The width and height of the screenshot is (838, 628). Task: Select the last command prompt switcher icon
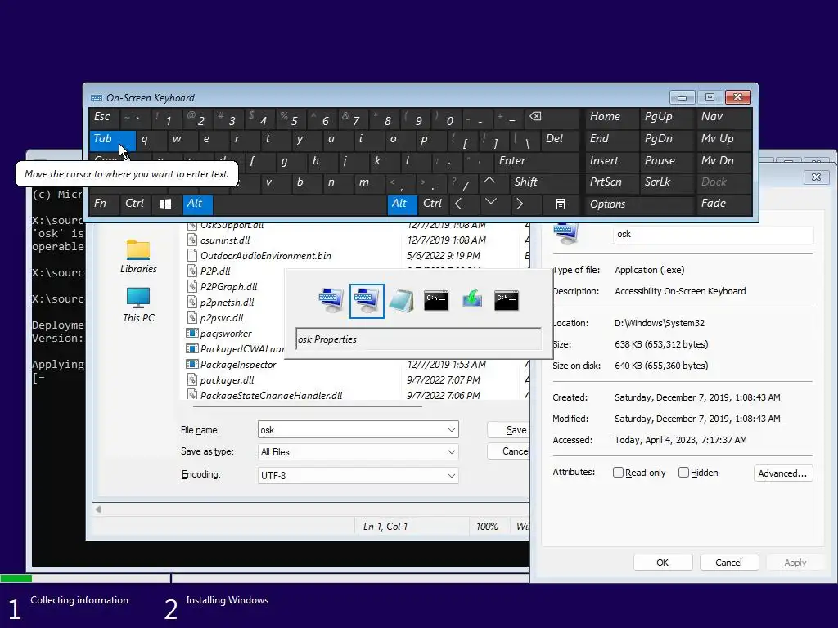[x=507, y=301]
